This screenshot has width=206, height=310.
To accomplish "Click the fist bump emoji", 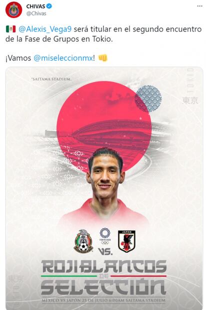I will coord(103,58).
